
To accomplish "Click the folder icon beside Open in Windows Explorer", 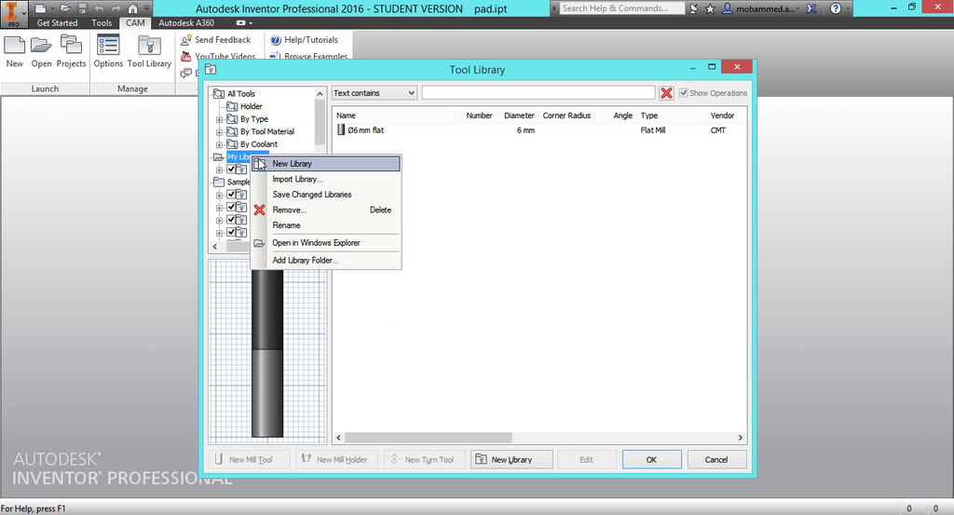I will [259, 243].
